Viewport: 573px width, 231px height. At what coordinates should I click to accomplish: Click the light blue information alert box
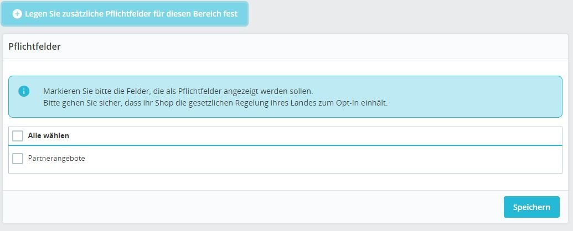pos(285,97)
